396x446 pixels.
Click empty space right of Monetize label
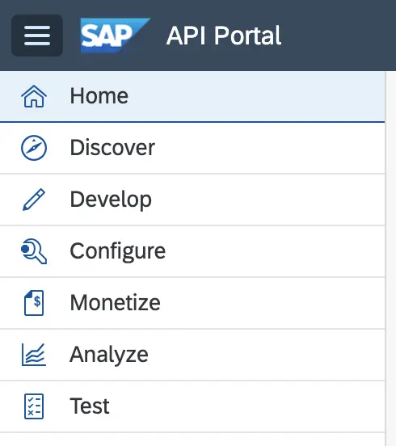(x=270, y=304)
